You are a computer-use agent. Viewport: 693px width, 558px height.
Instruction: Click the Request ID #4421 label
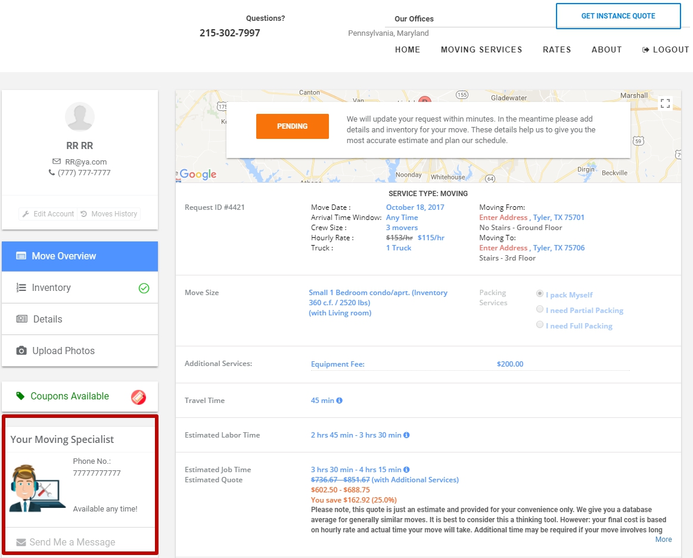215,207
